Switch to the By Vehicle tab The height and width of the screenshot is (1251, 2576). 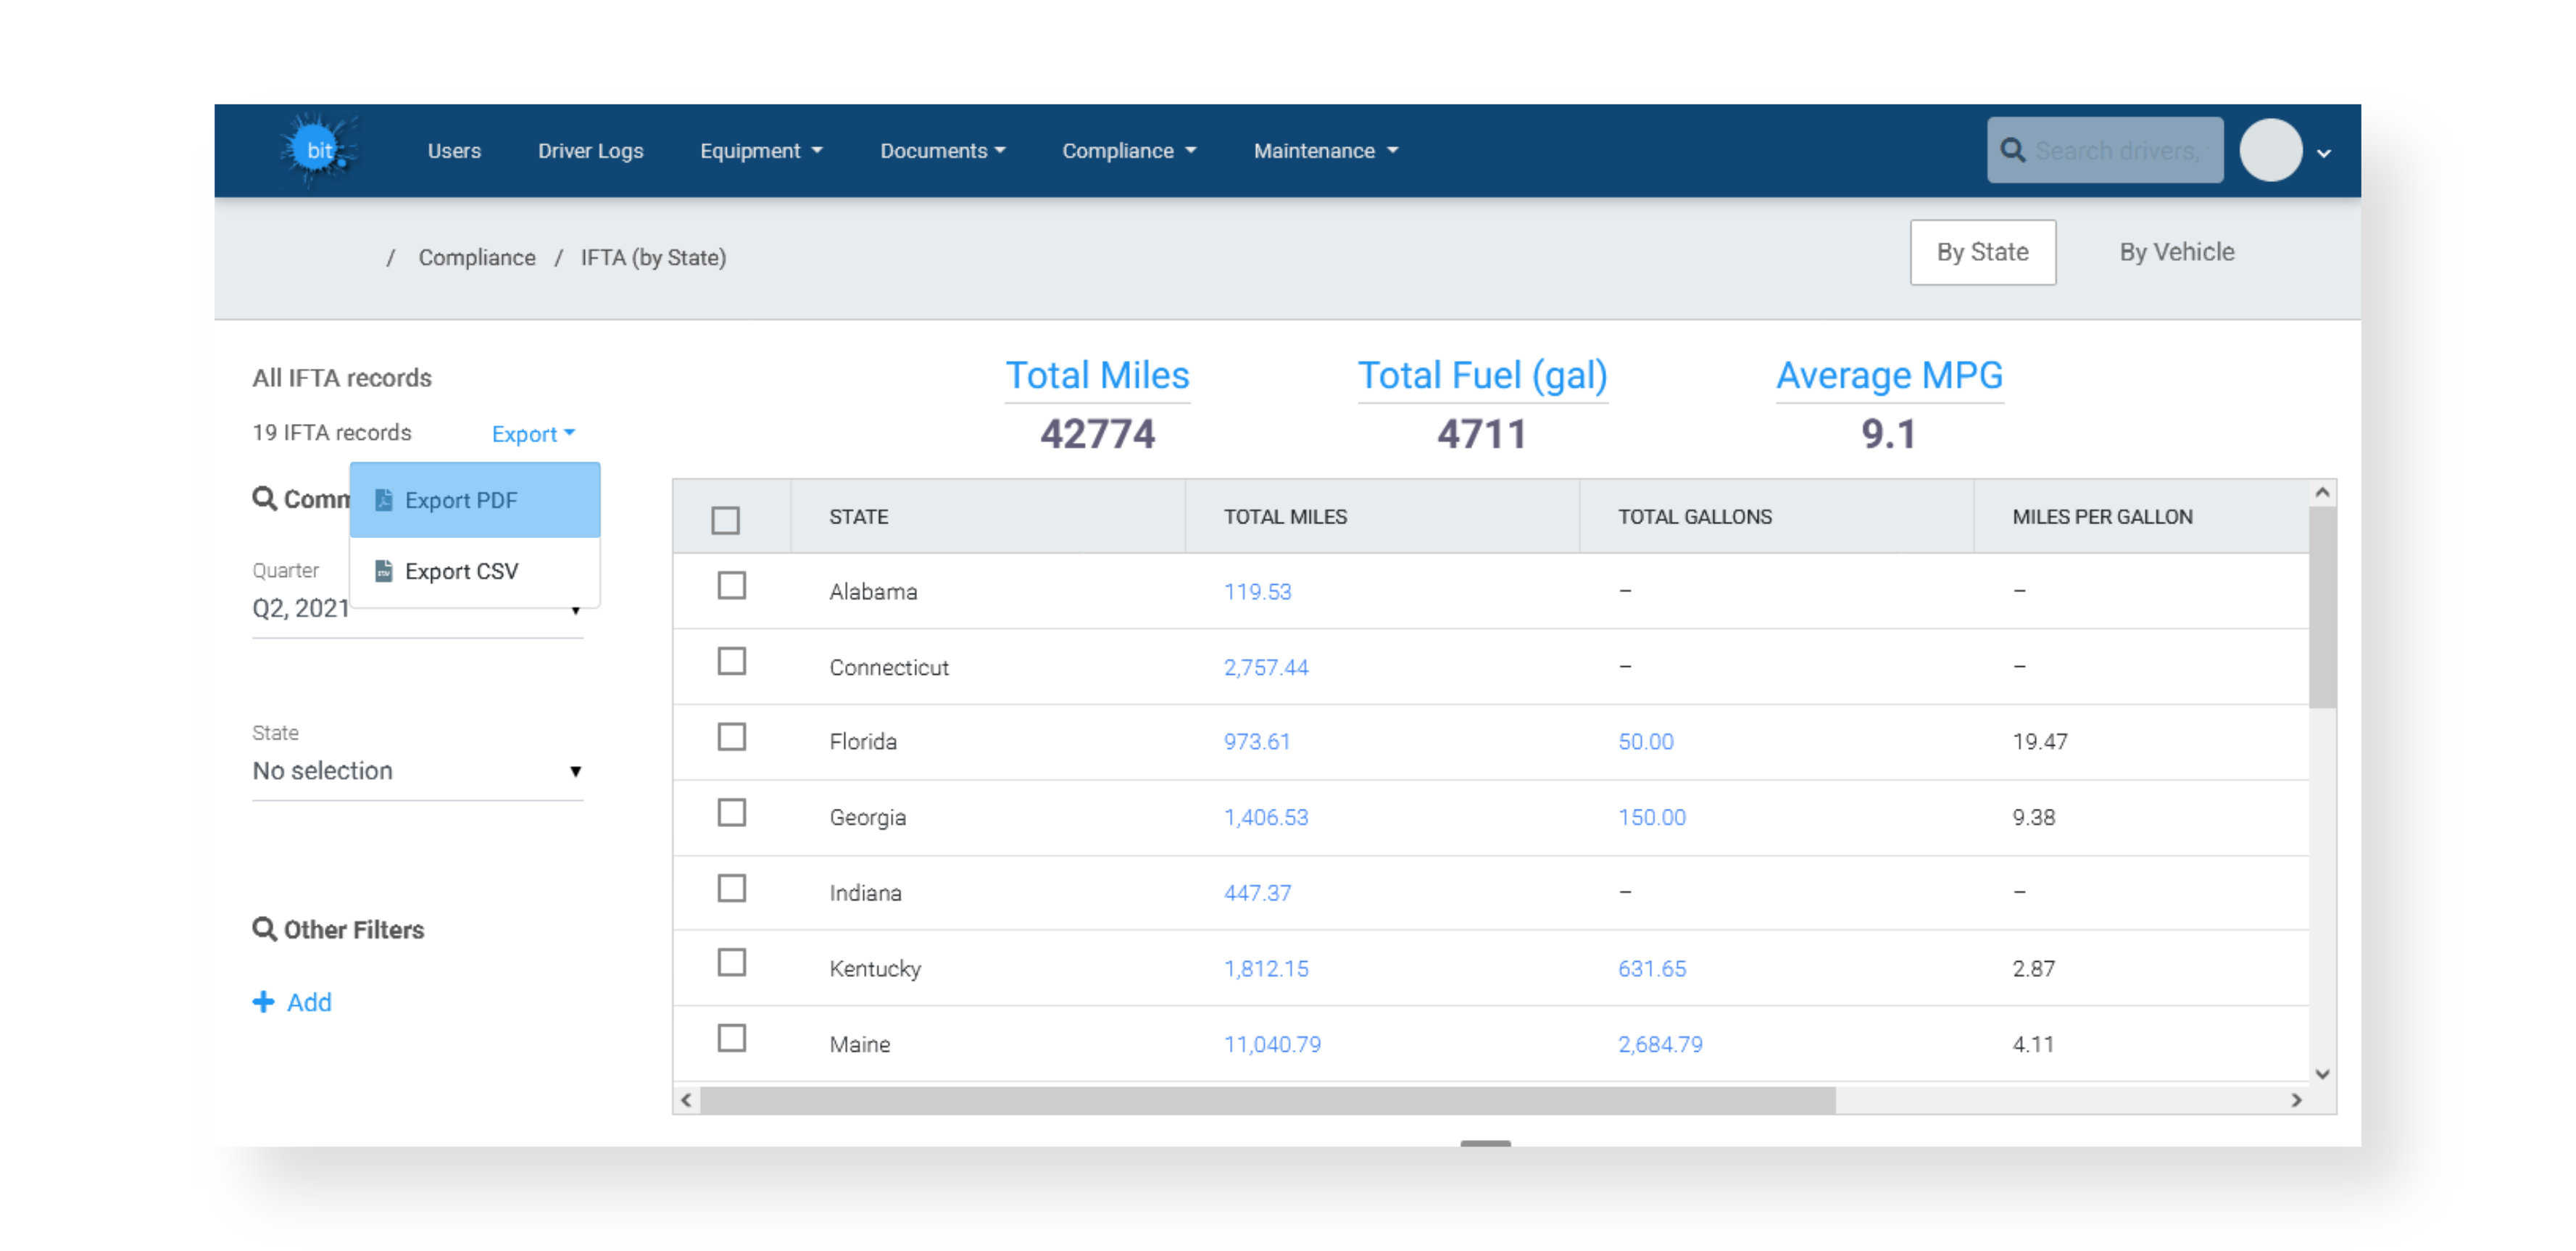(x=2176, y=252)
